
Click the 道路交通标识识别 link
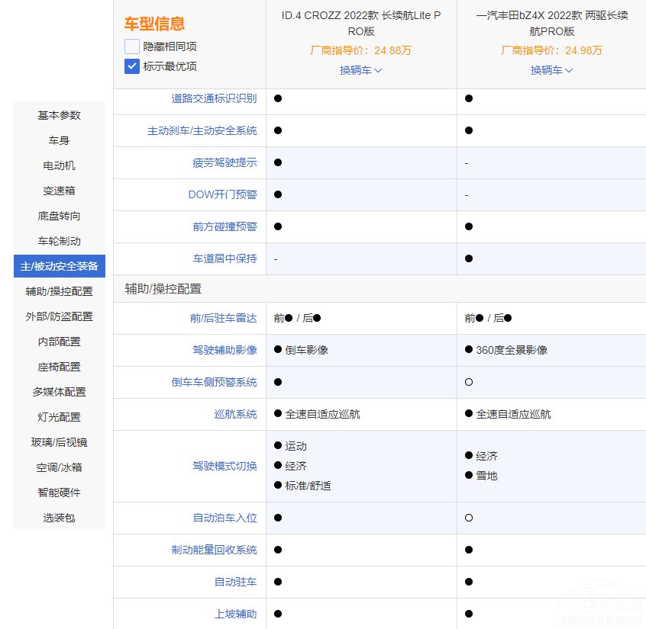(214, 98)
